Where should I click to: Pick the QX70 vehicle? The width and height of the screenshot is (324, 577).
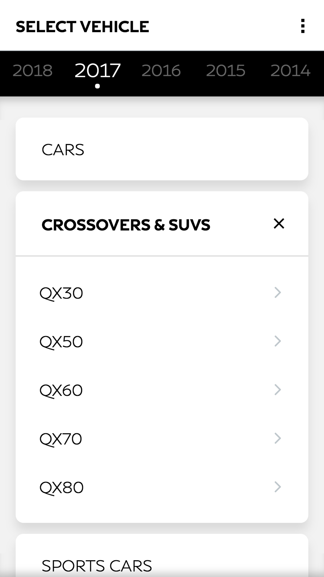pyautogui.click(x=162, y=439)
